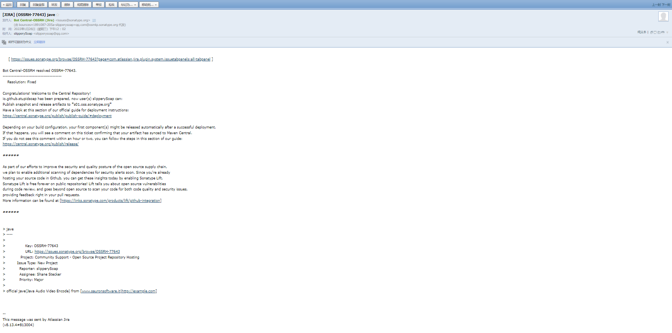The height and width of the screenshot is (333, 672).
Task: Click the bounces sender-on-behalf address text
Action: [x=70, y=25]
